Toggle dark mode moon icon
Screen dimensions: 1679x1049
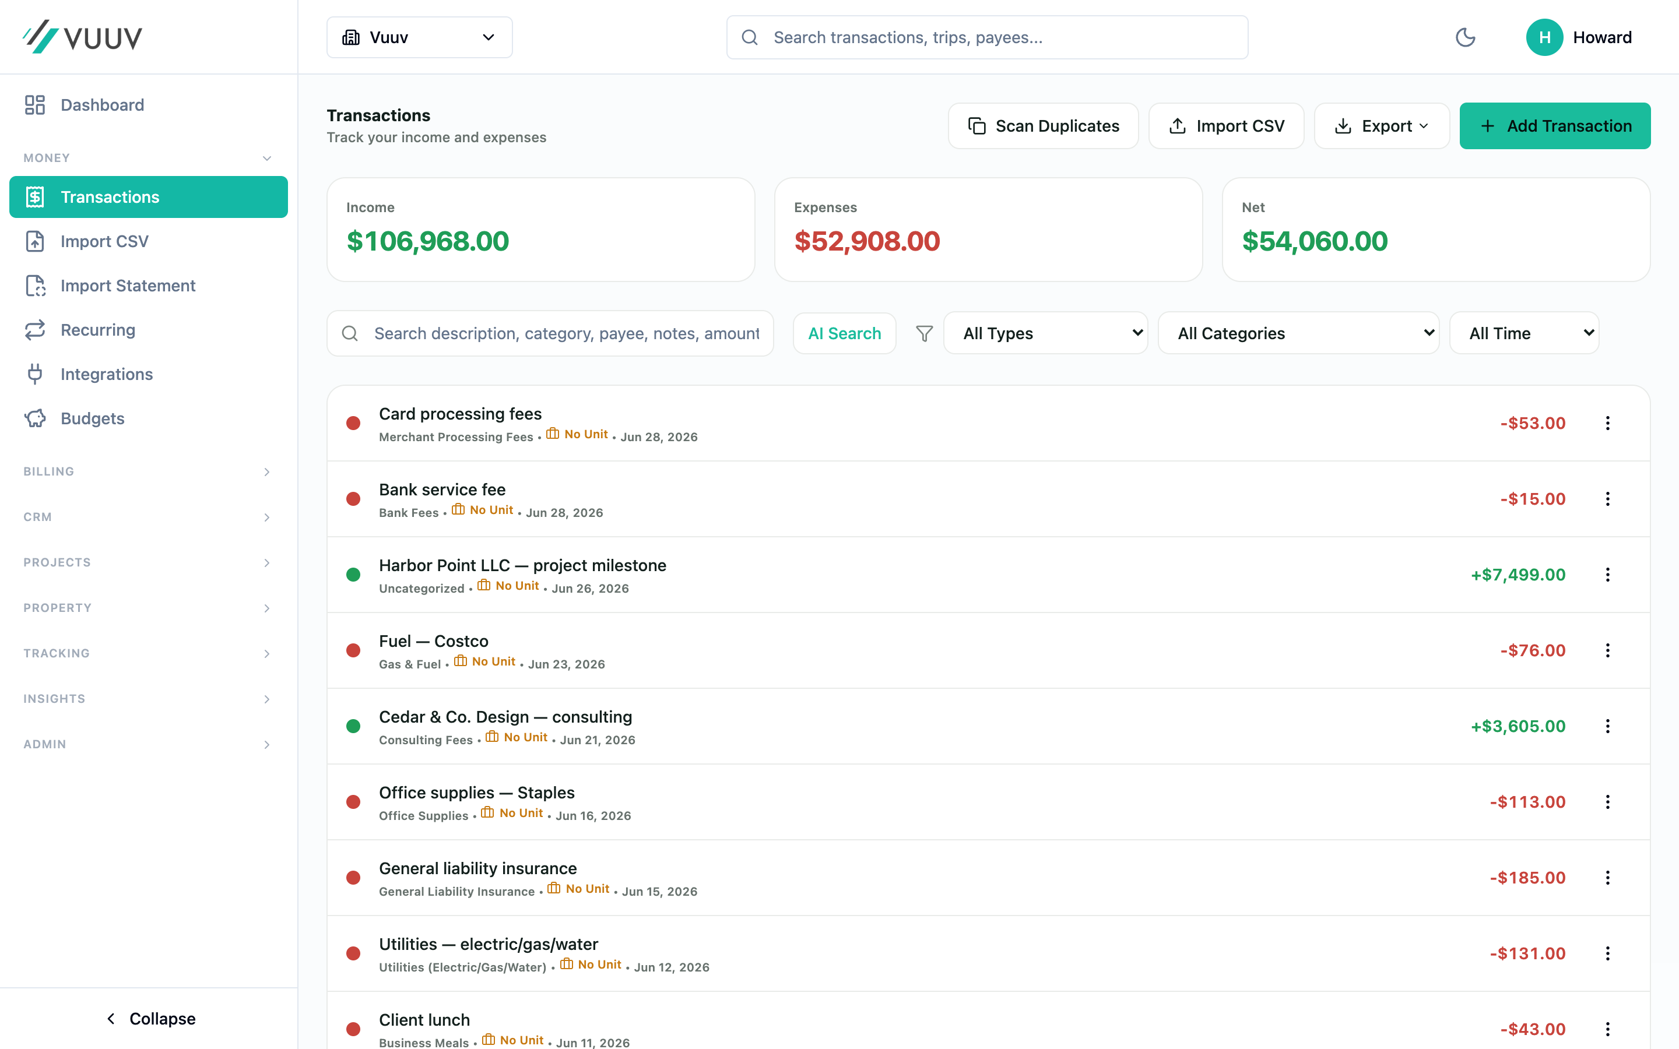[1464, 37]
